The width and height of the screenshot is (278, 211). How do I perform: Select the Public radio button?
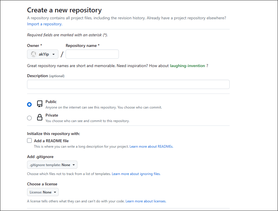[29, 104]
